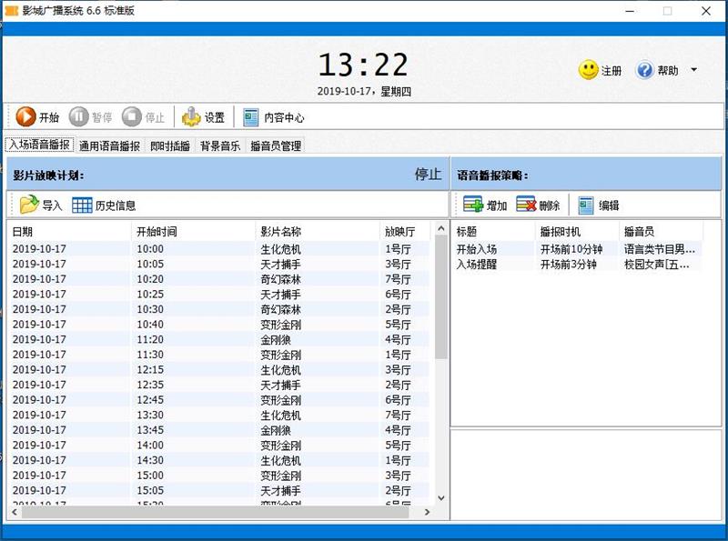The height and width of the screenshot is (541, 728).
Task: Expand the dropdown arrow next to 帮助
Action: (694, 70)
